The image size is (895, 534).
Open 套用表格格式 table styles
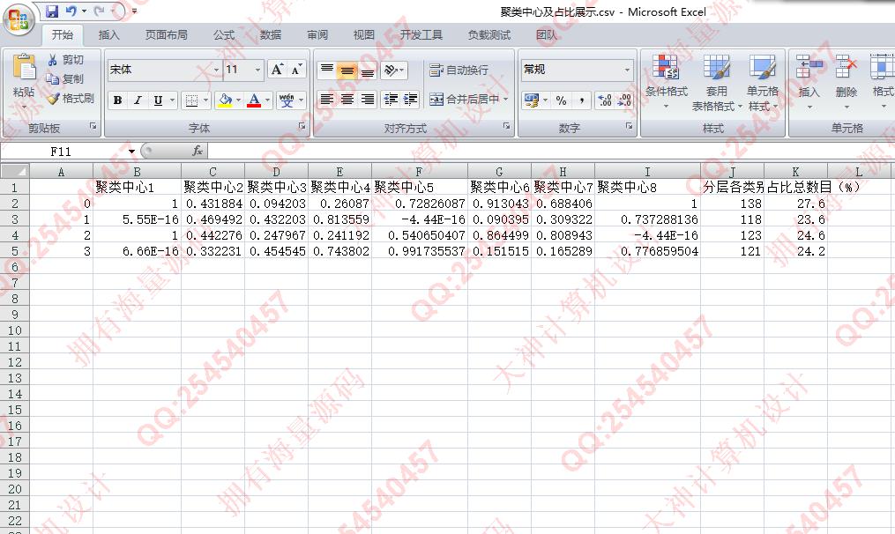716,83
